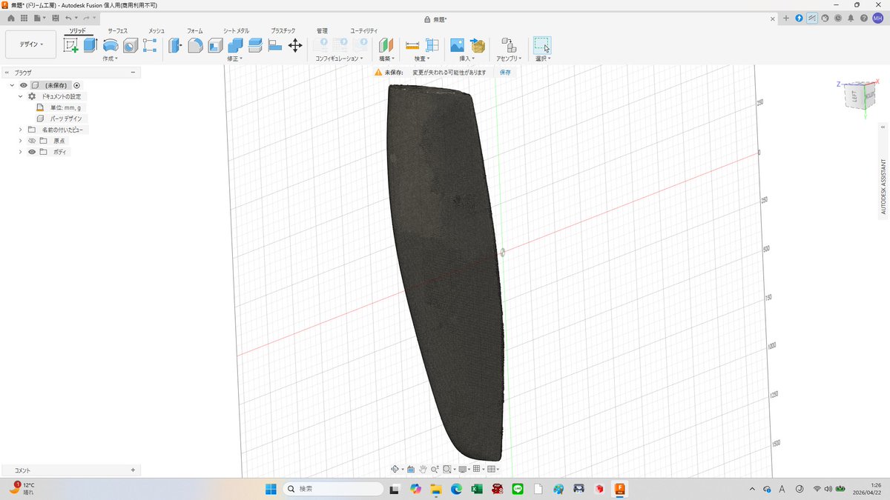The image size is (890, 500).
Task: Click the 保存 link in unsaved warning
Action: click(x=505, y=73)
